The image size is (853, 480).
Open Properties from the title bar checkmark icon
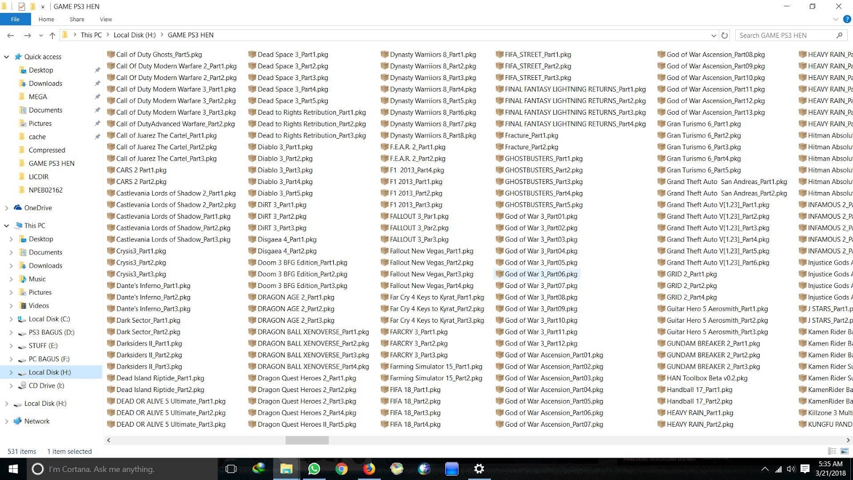tap(21, 6)
